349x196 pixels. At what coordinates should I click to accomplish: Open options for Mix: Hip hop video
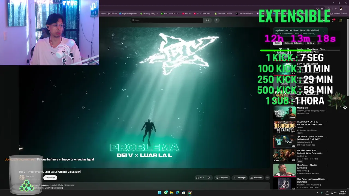pos(327,108)
